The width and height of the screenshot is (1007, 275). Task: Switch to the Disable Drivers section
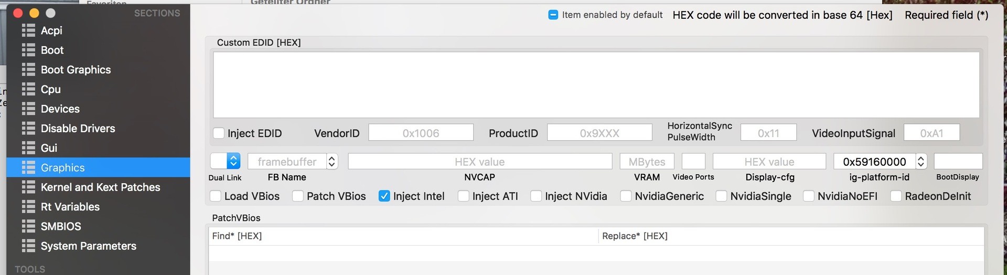78,129
